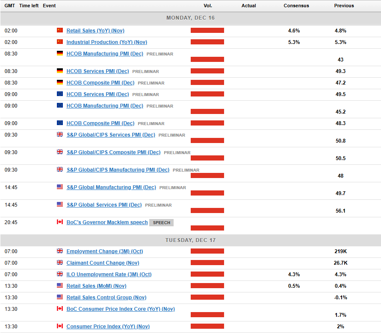Click the Actual column header
Viewport: 381px width, 333px height.
(x=248, y=6)
